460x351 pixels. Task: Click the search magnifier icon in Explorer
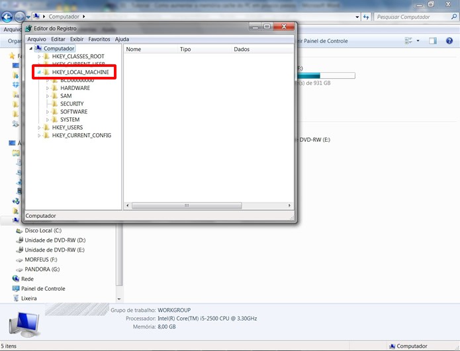pyautogui.click(x=454, y=17)
